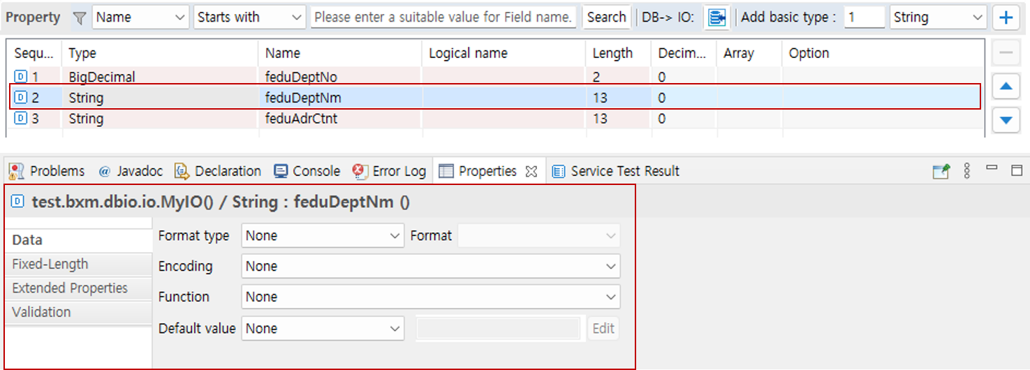Click the length cell 2 of feduDeptNo
Viewport: 1030px width, 370px height.
click(x=618, y=77)
